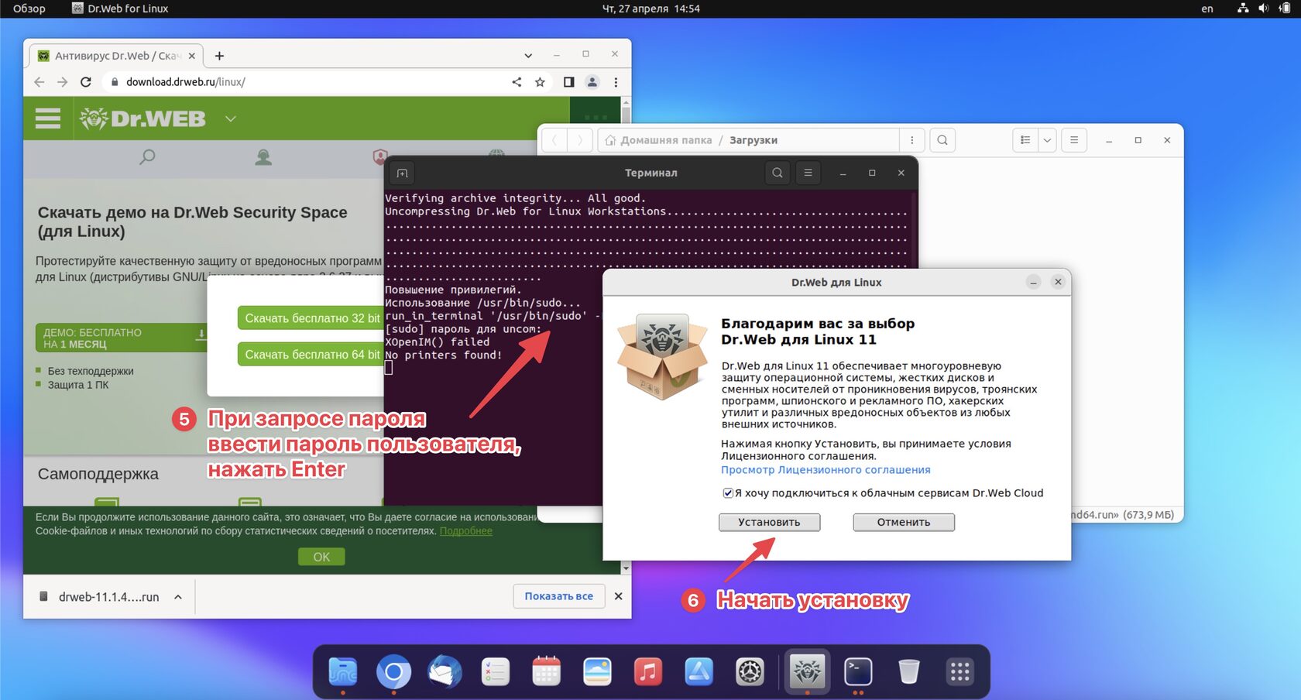This screenshot has width=1301, height=700.
Task: Share this page from the address bar
Action: click(x=517, y=82)
